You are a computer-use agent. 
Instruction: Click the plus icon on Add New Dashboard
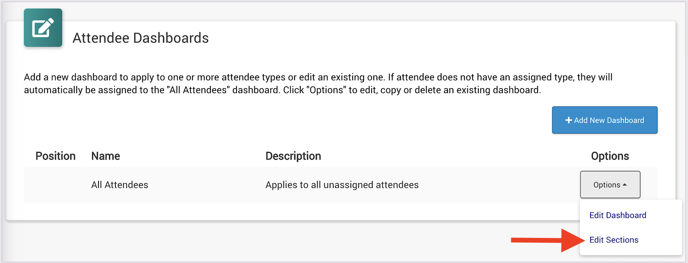(x=568, y=120)
